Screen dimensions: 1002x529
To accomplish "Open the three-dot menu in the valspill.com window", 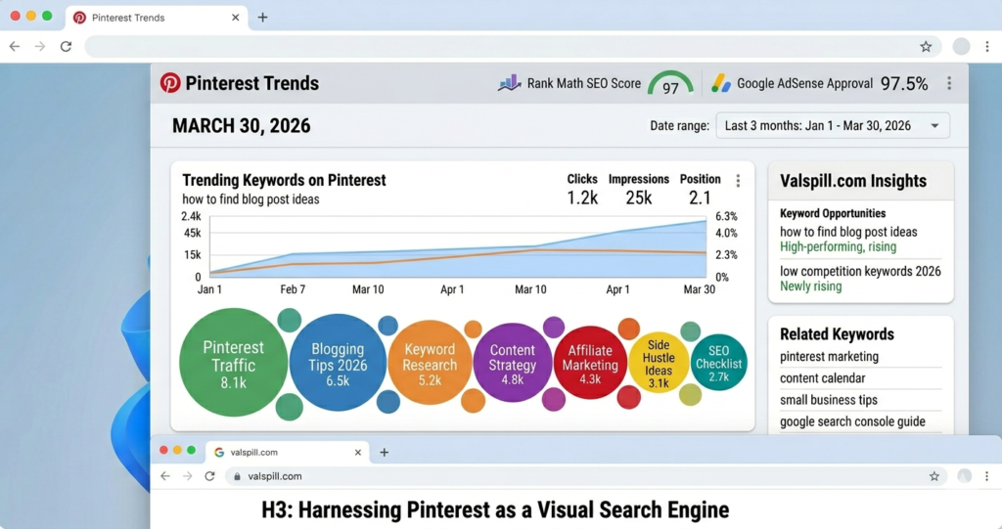I will [986, 476].
